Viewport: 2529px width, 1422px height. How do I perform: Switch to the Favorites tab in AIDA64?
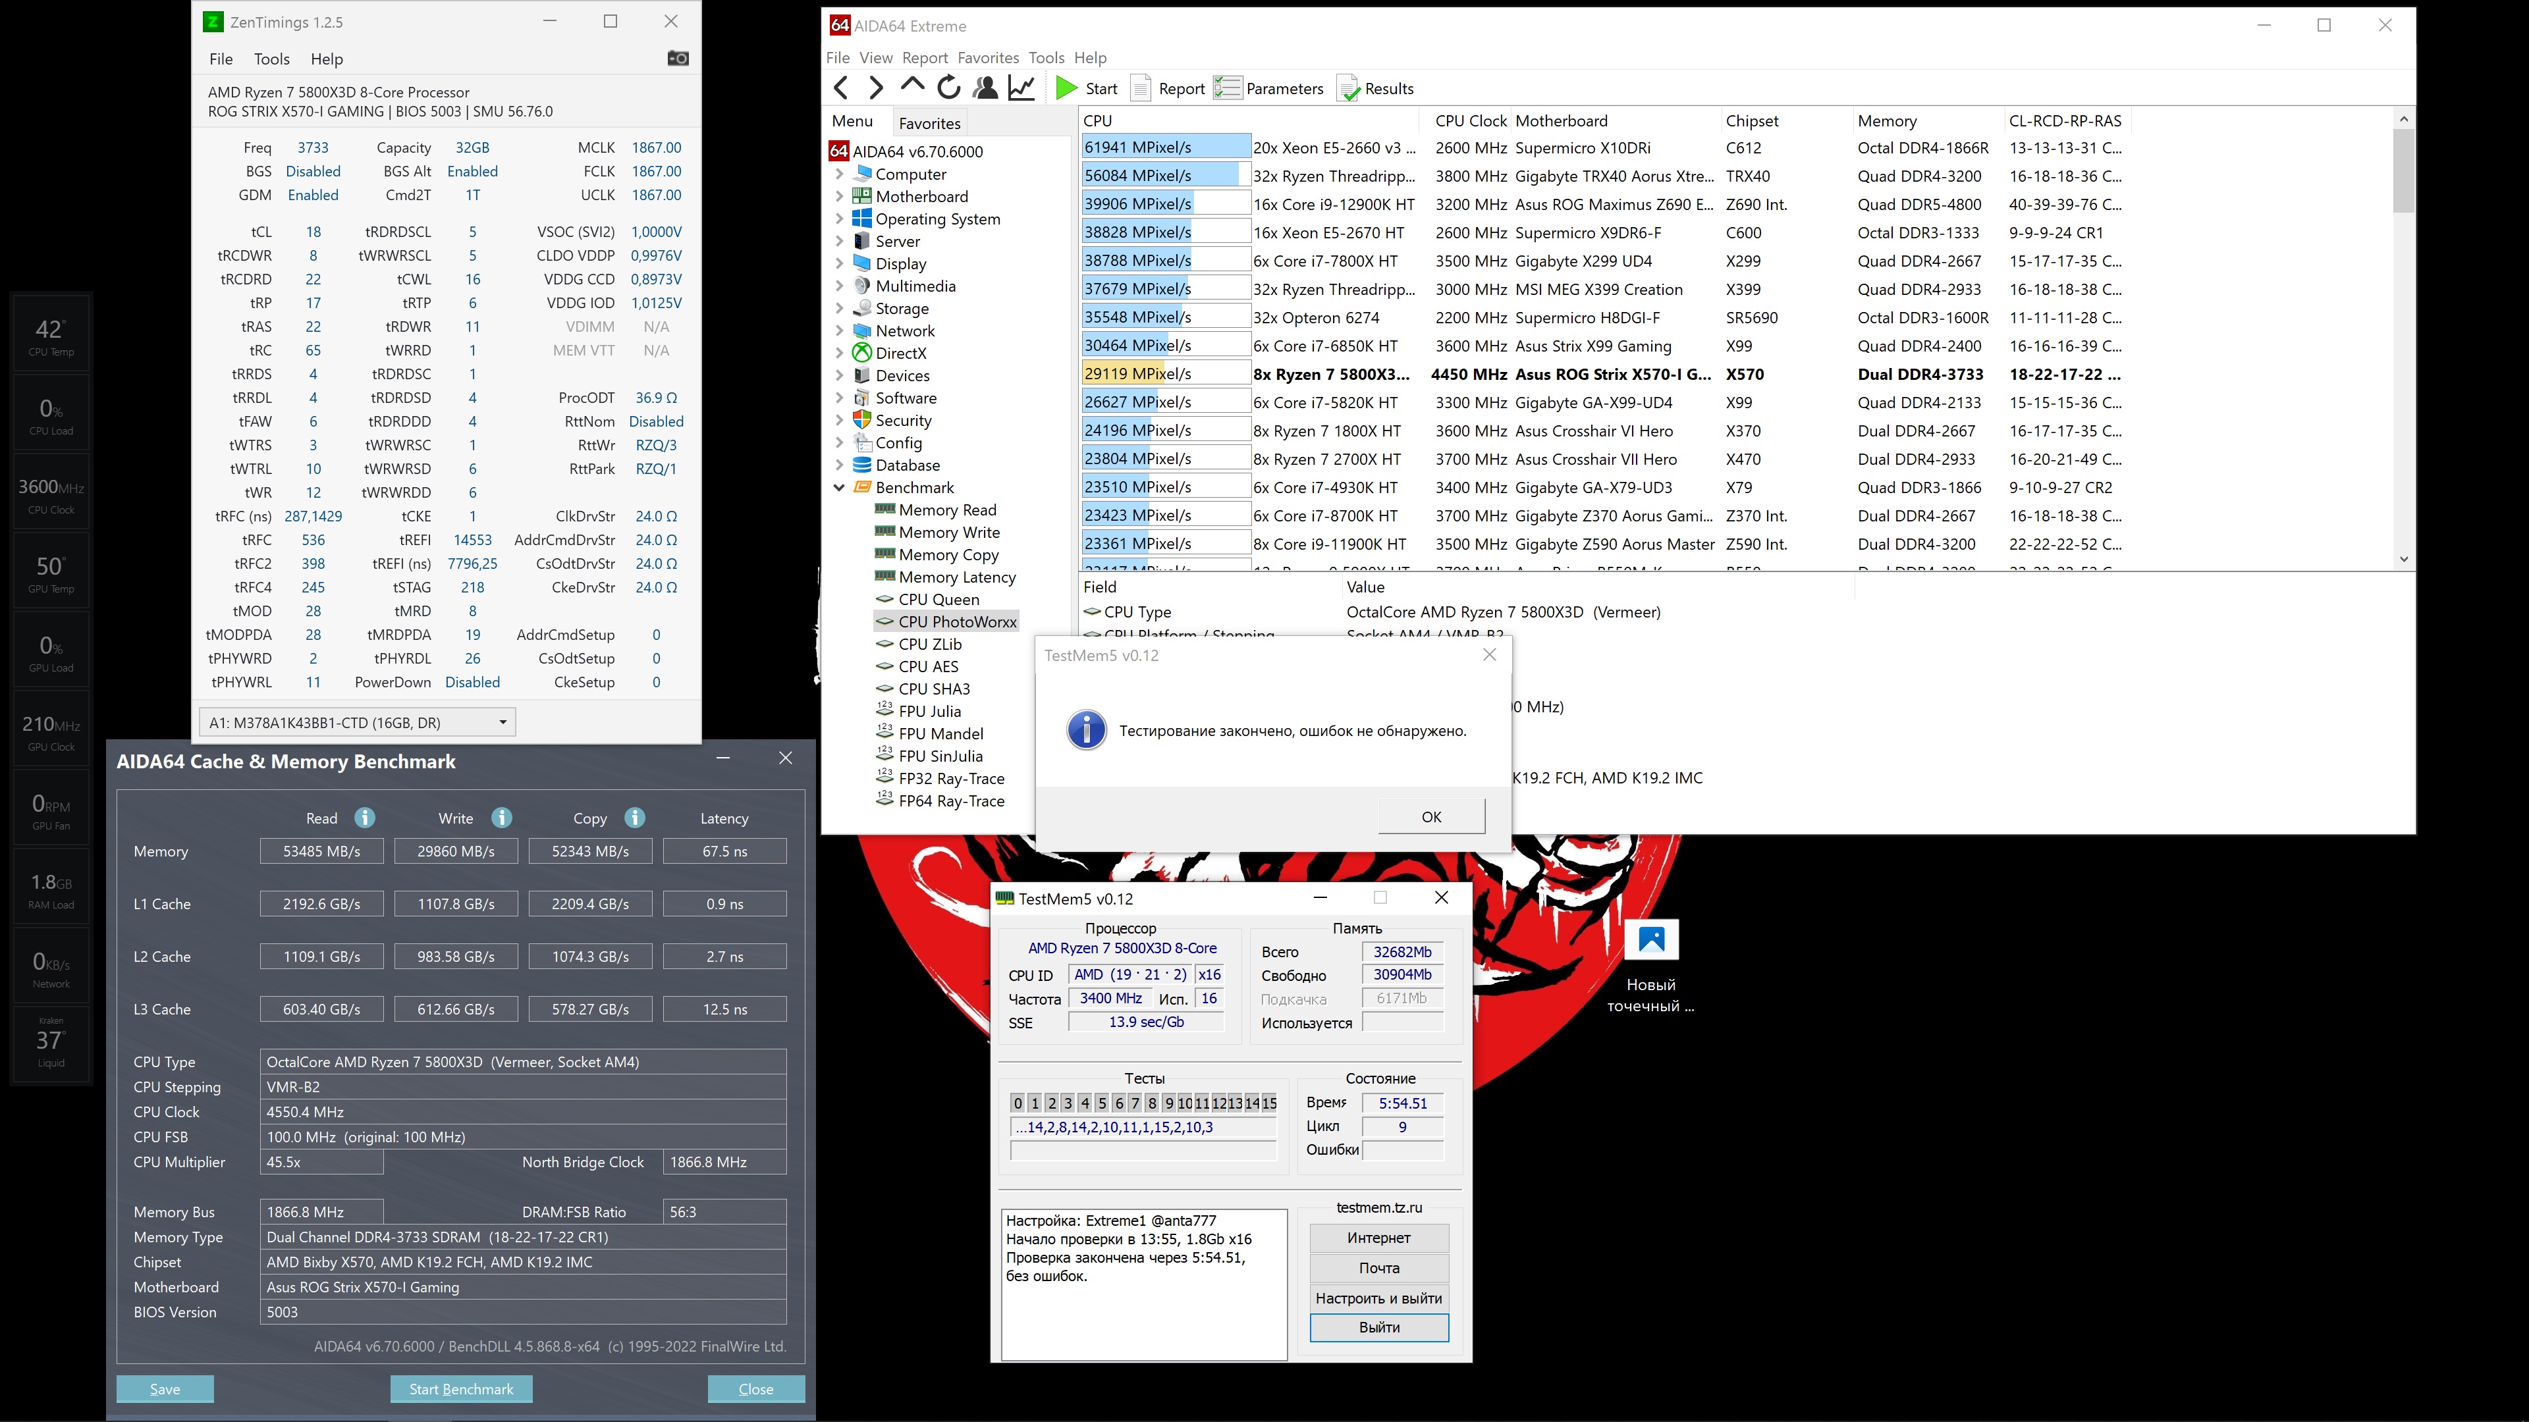coord(929,122)
